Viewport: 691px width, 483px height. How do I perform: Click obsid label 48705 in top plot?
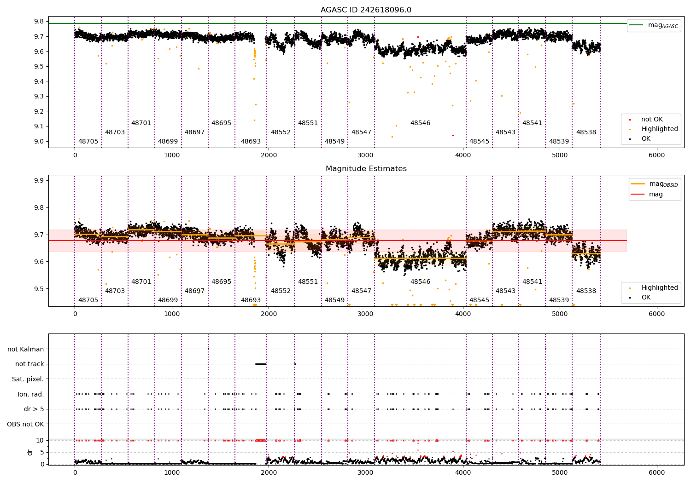(x=88, y=141)
